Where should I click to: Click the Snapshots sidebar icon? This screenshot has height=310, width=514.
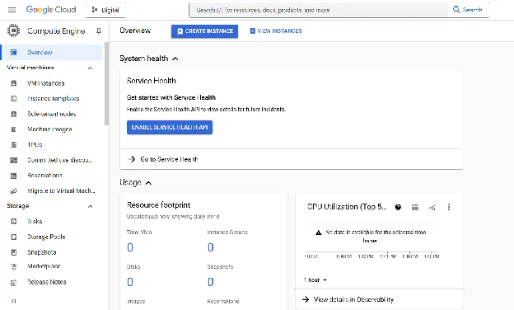click(13, 252)
